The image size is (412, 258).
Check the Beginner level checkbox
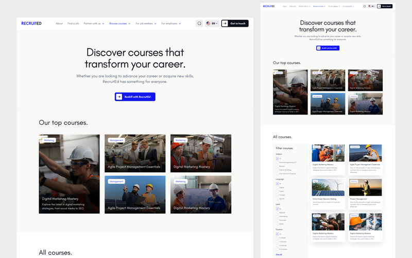[277, 213]
